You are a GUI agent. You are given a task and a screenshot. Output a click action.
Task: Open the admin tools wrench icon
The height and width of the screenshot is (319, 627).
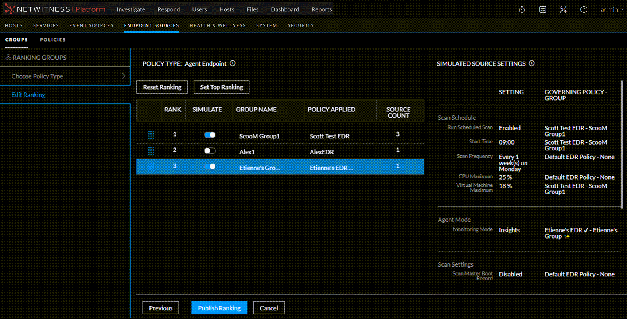(x=563, y=9)
